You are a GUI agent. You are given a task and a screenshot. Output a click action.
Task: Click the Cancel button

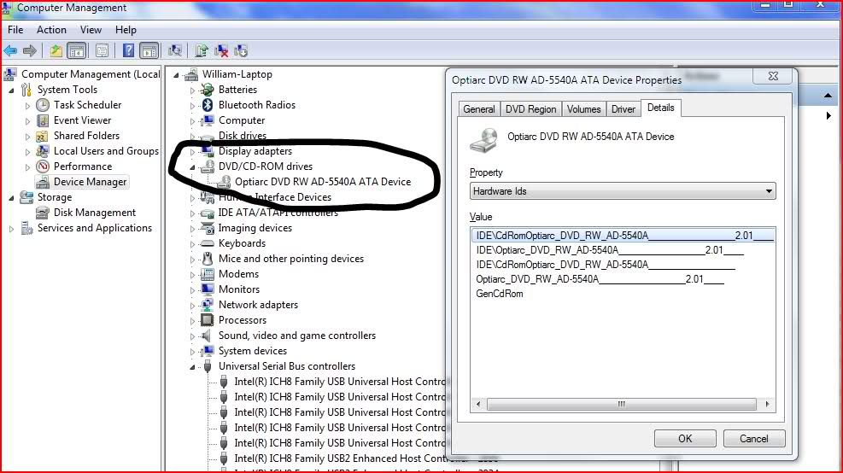[x=754, y=439]
